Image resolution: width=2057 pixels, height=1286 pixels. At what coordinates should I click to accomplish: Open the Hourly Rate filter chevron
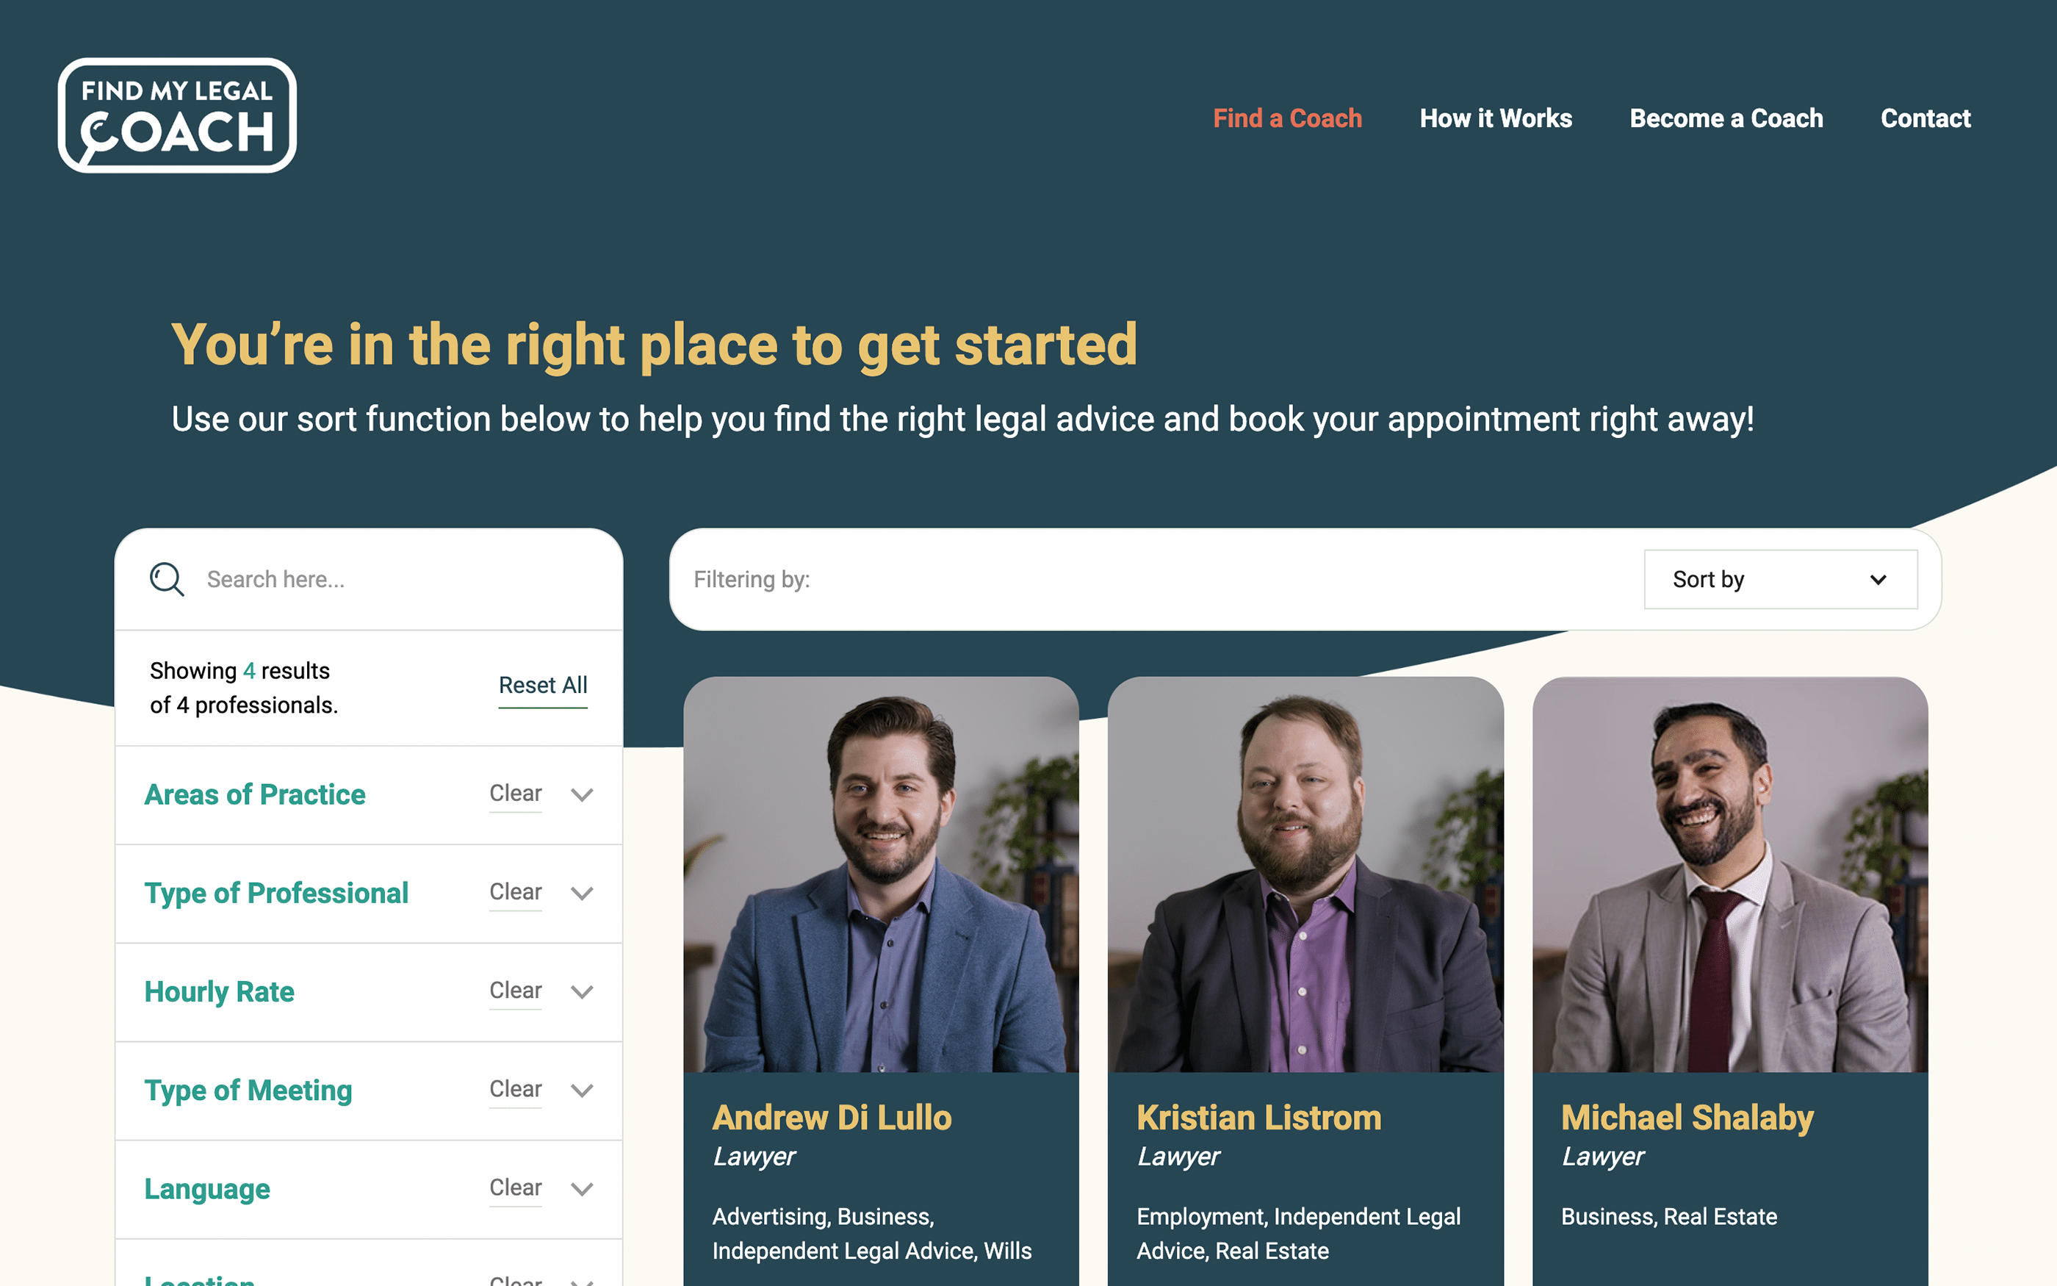click(x=581, y=992)
